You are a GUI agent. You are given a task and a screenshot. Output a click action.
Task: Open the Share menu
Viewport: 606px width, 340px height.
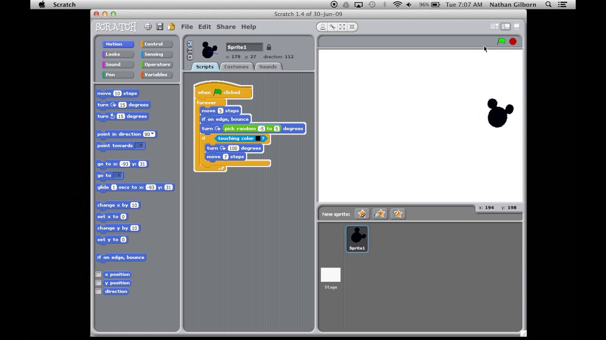[226, 27]
